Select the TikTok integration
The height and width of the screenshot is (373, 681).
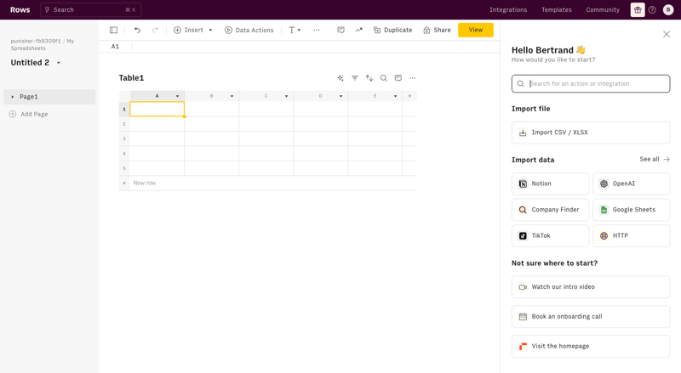pos(550,235)
